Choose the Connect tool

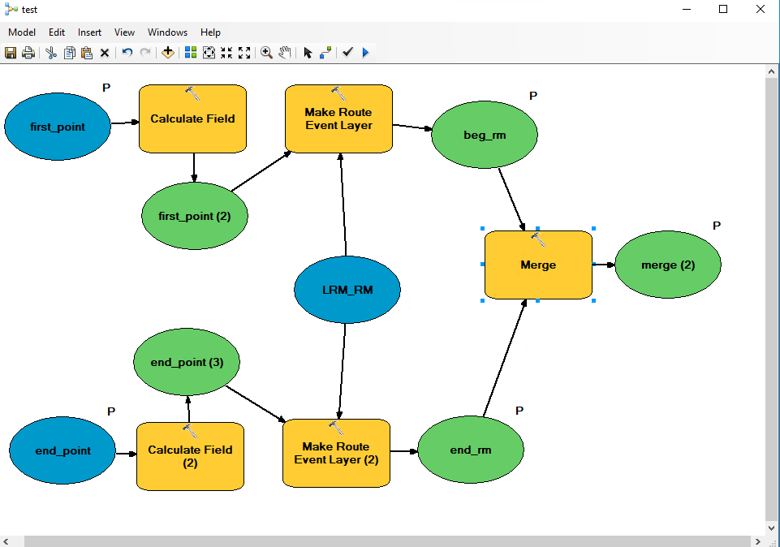325,52
